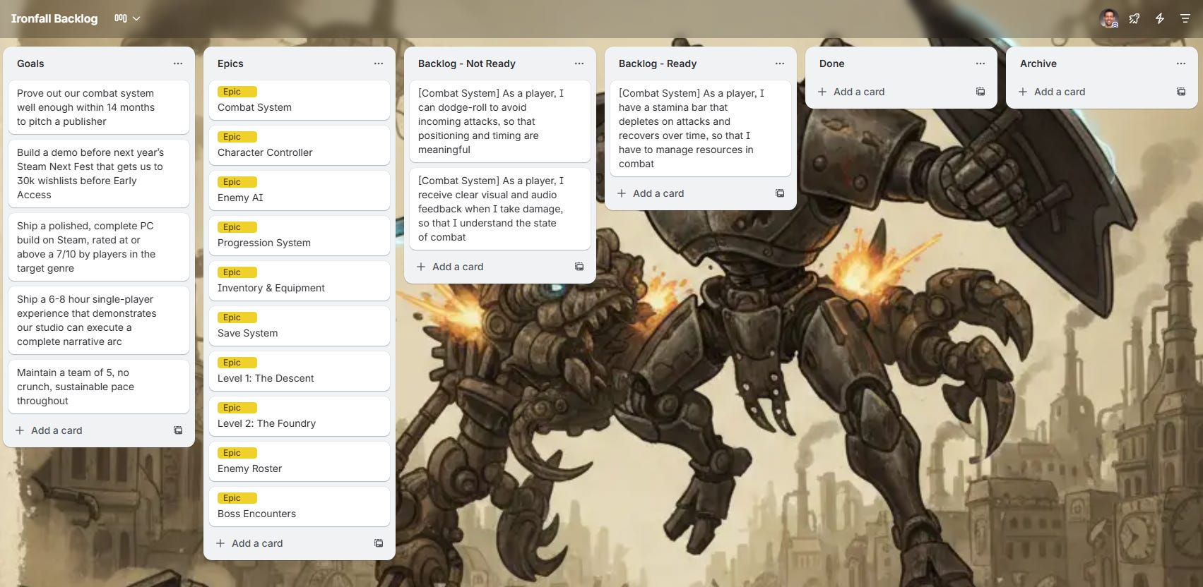Image resolution: width=1203 pixels, height=587 pixels.
Task: Expand the board views dropdown chevron
Action: click(x=136, y=18)
